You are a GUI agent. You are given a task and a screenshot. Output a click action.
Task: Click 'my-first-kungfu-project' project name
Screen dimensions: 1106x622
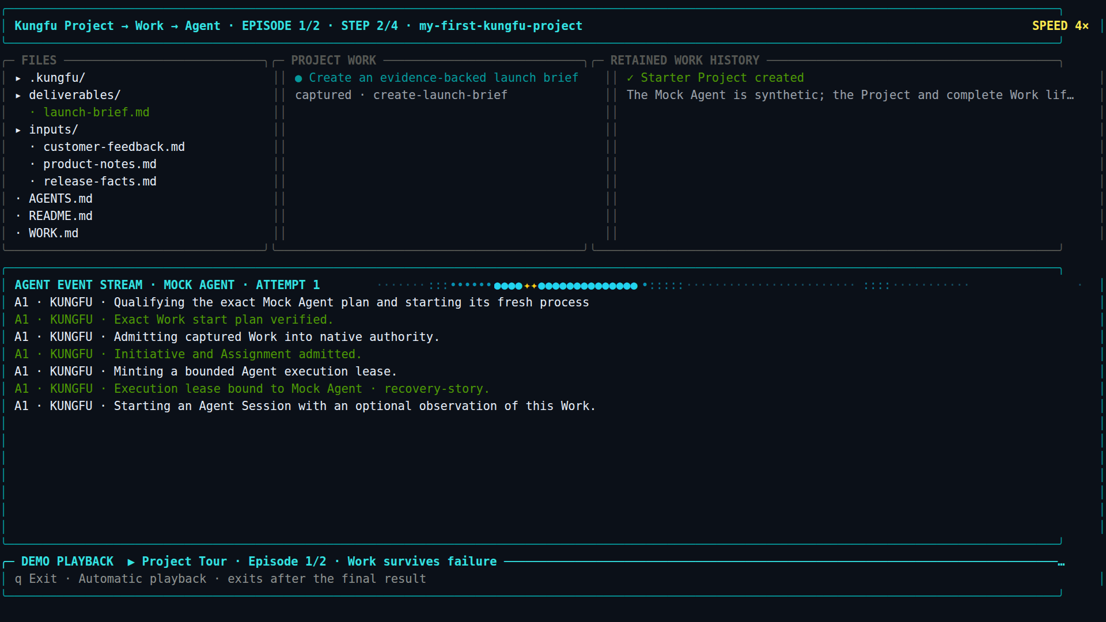(501, 26)
